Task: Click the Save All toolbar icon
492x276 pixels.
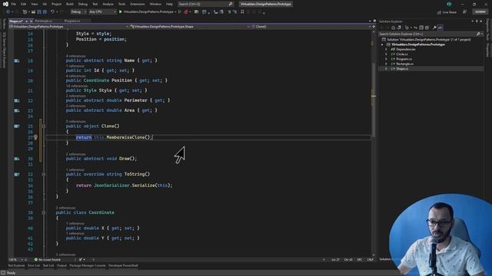Action: coord(45,12)
